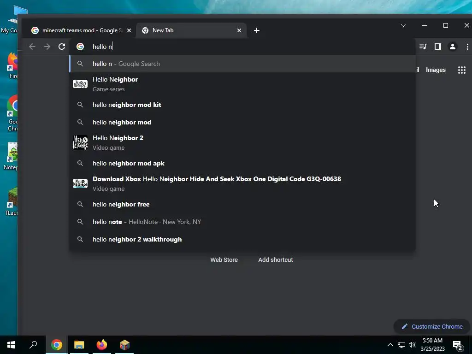Select Hello Neighbor 2 Video game suggestion
The image size is (472, 354).
tap(242, 143)
